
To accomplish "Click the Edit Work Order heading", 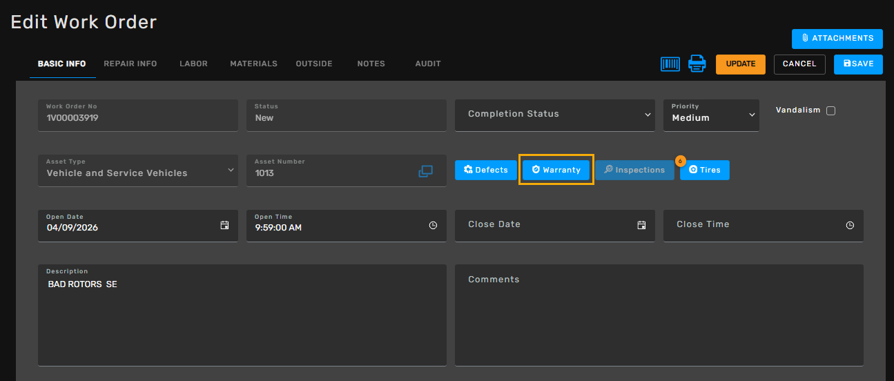I will tap(84, 22).
